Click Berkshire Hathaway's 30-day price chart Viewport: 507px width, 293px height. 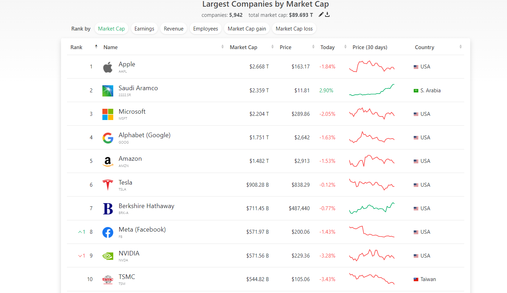pyautogui.click(x=372, y=208)
